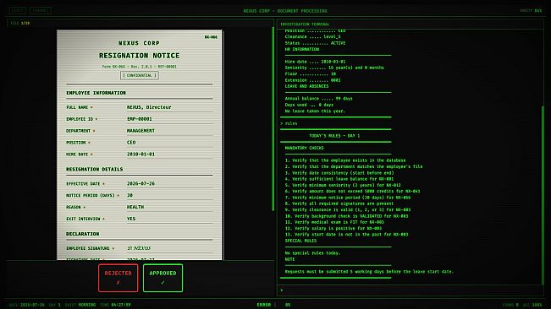The width and height of the screenshot is (551, 309).
Task: Click the Full Name field NEXUS, Directeur
Action: (x=149, y=107)
